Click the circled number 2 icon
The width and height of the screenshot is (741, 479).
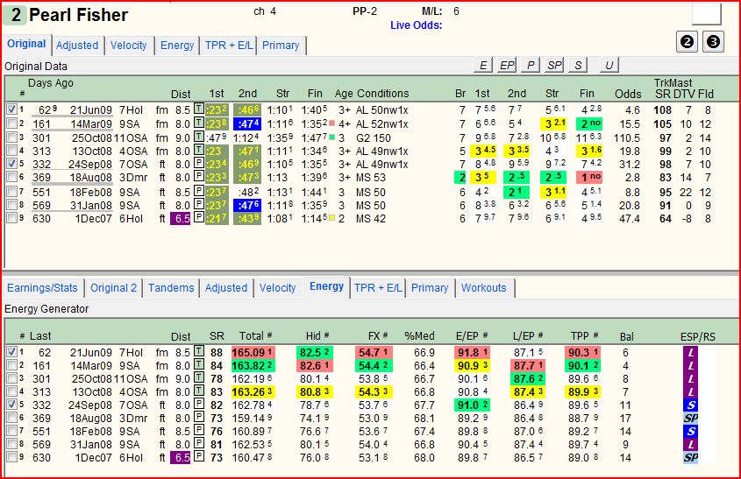(x=687, y=42)
